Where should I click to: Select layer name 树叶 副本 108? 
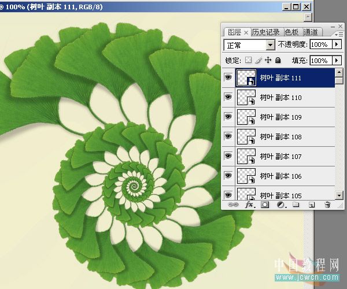click(280, 136)
